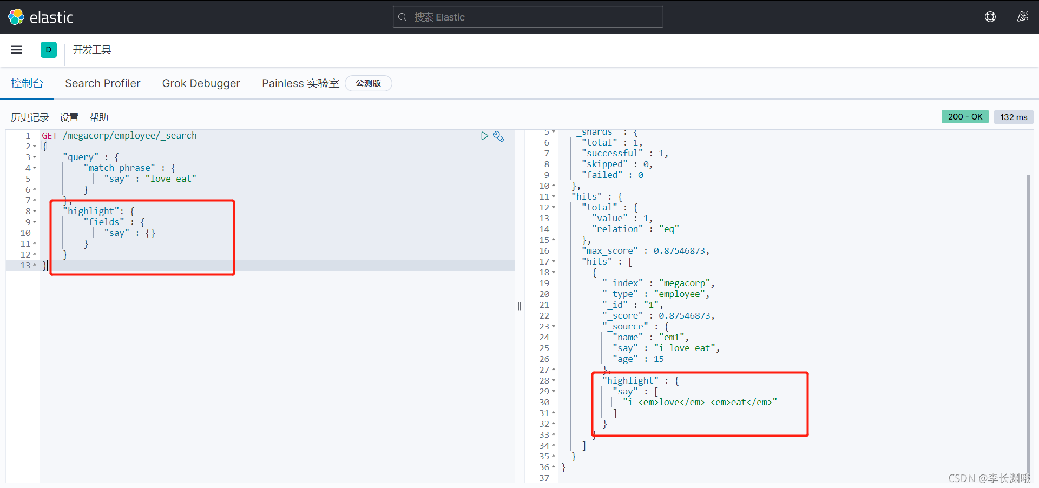Switch to the Painless 实验室 tab
1039x488 pixels.
pyautogui.click(x=300, y=83)
